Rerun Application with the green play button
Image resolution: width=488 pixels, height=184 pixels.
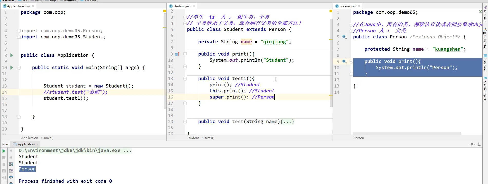(x=4, y=151)
